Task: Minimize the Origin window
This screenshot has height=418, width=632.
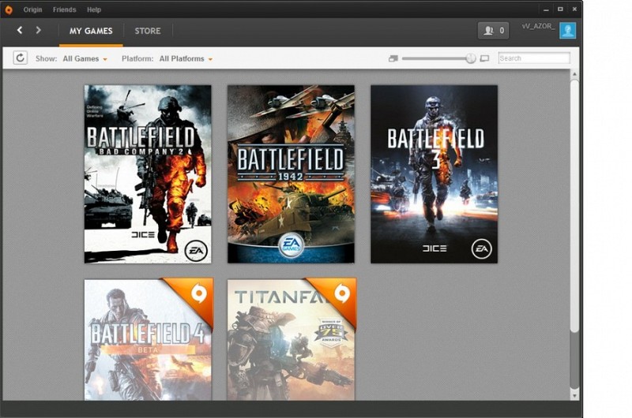Action: pos(546,9)
